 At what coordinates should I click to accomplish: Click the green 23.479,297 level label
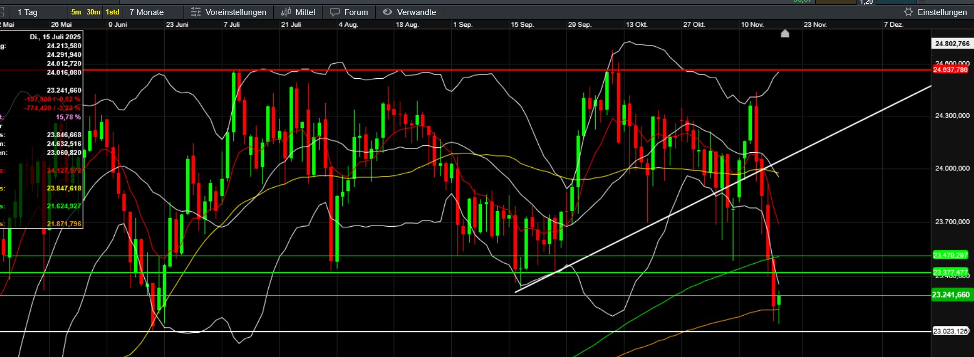(950, 255)
